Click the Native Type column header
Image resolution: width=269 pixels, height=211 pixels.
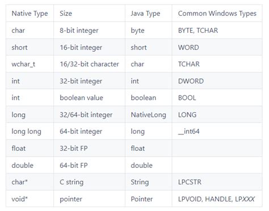point(30,14)
